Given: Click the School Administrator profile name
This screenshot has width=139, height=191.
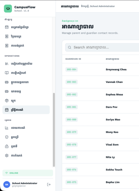Looking at the screenshot, I should (x=25, y=183).
